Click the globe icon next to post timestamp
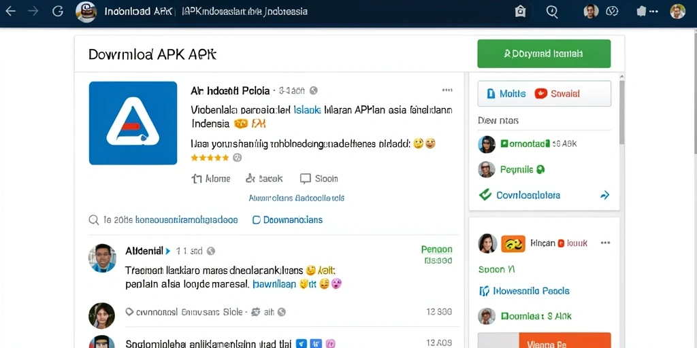The height and width of the screenshot is (348, 697). (313, 90)
